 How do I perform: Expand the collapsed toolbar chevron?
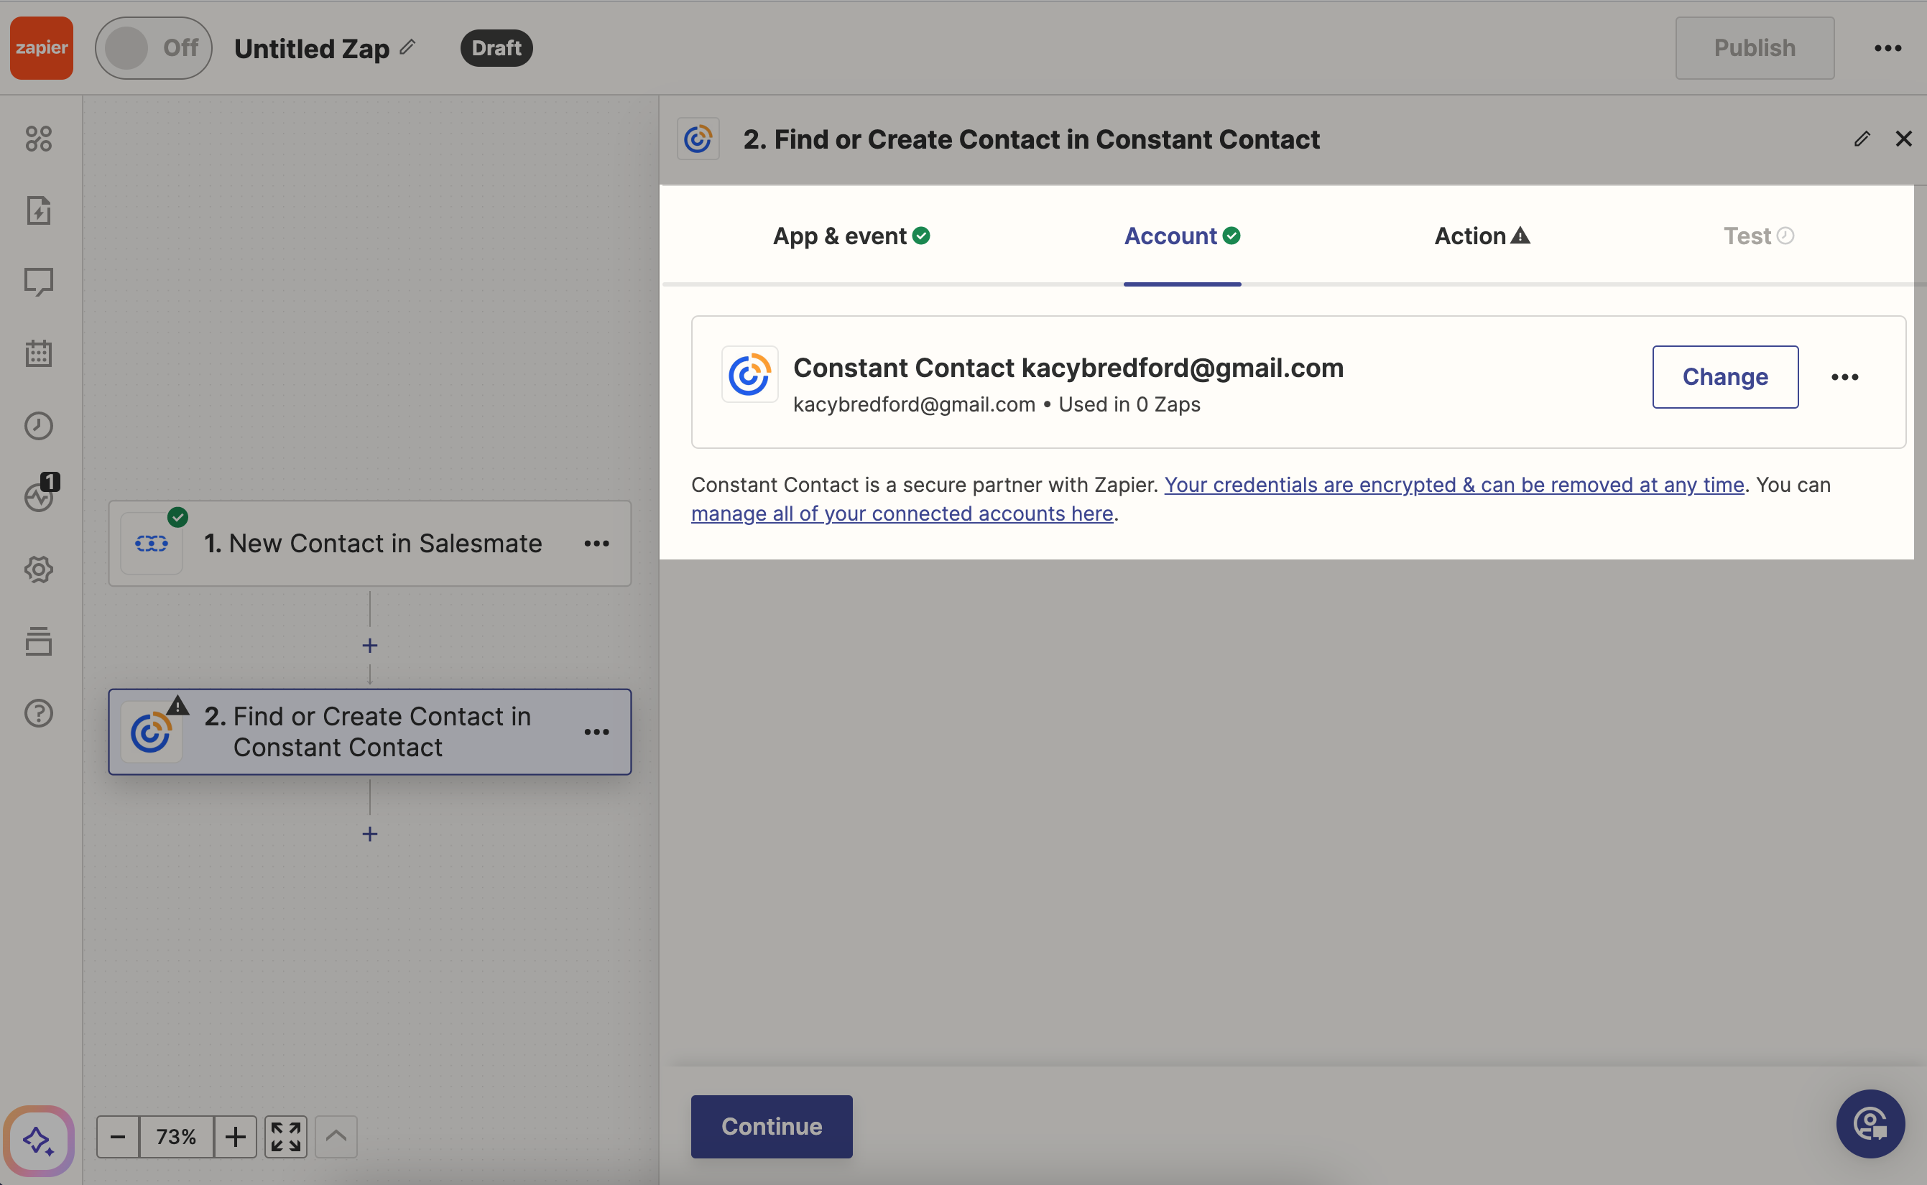pyautogui.click(x=336, y=1136)
